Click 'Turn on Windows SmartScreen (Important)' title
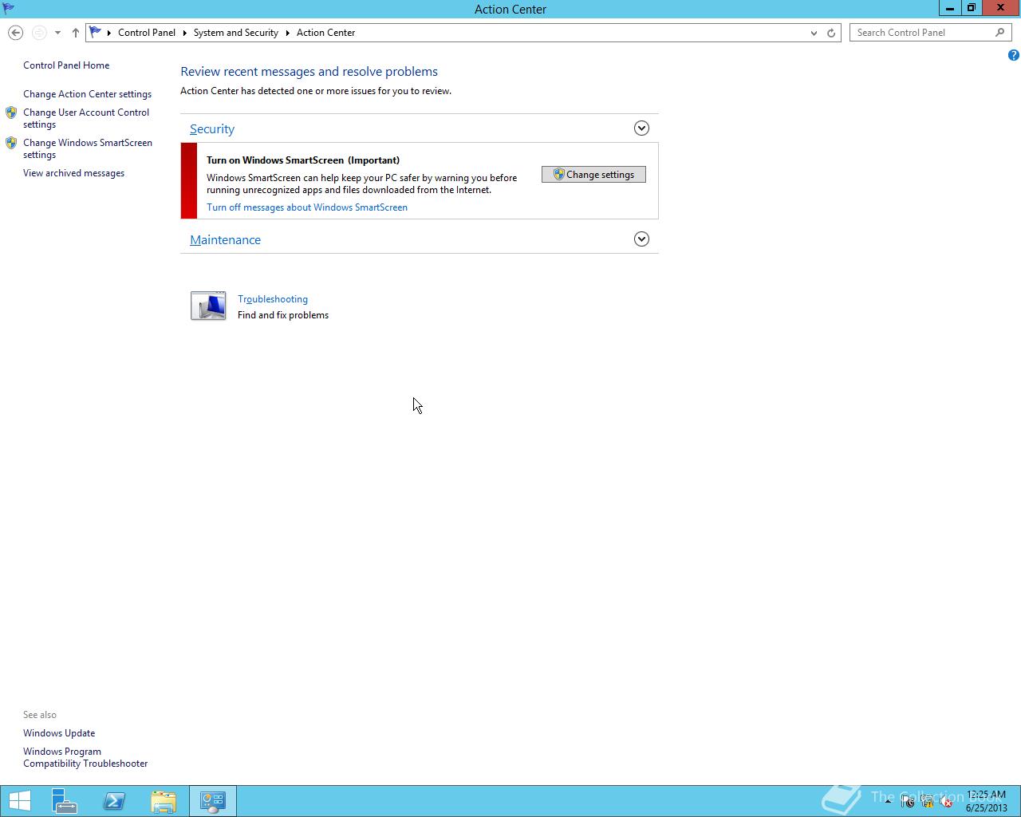This screenshot has width=1021, height=817. click(x=303, y=160)
